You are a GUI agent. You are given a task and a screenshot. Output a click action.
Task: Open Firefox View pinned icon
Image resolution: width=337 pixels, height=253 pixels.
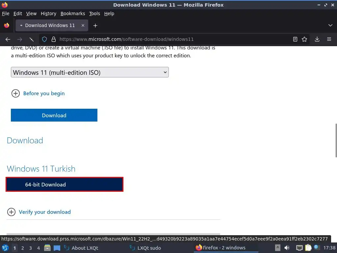7,25
